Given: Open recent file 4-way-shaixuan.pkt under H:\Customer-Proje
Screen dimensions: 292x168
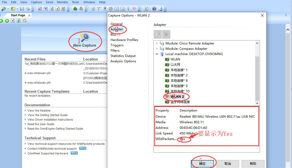Looking at the screenshot, I should (37, 73).
